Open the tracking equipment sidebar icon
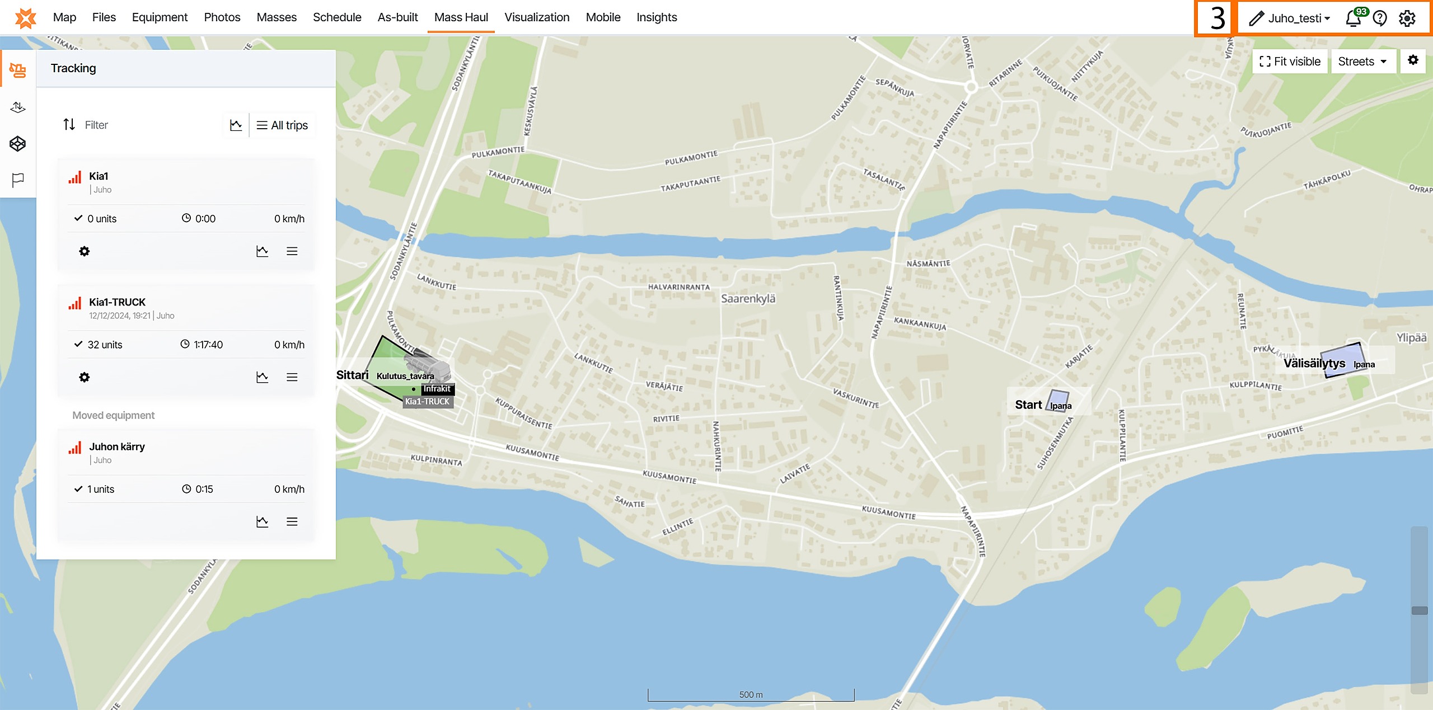This screenshot has width=1433, height=710. (x=18, y=70)
